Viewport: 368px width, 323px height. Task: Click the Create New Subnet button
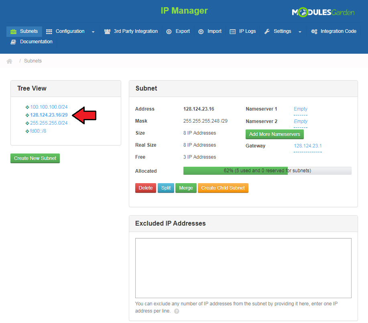tap(35, 158)
